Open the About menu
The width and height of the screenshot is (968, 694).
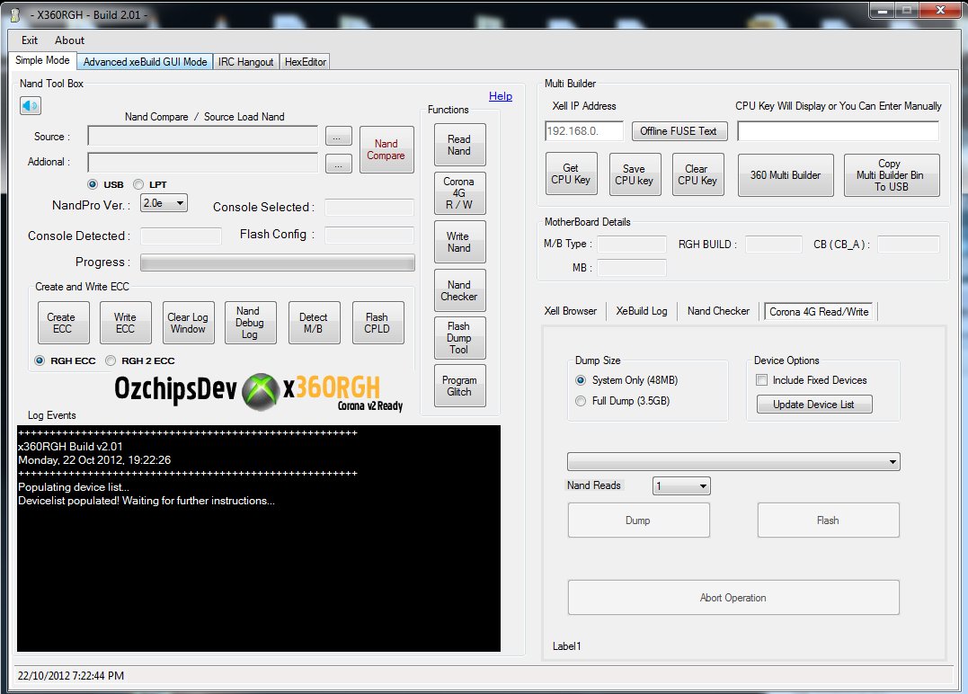pyautogui.click(x=69, y=40)
